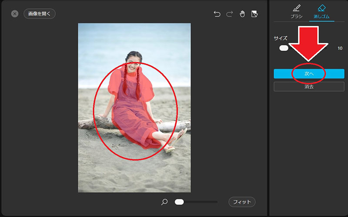348x217 pixels.
Task: Redo the undone stroke
Action: [230, 14]
